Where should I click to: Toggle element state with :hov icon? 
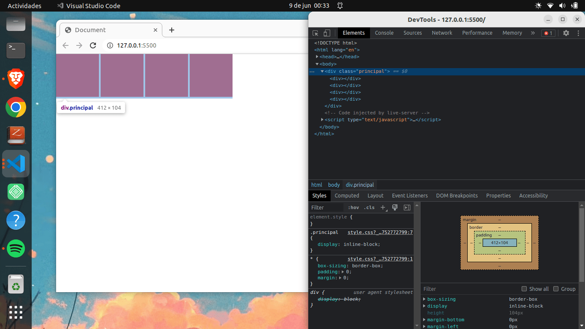click(x=353, y=207)
